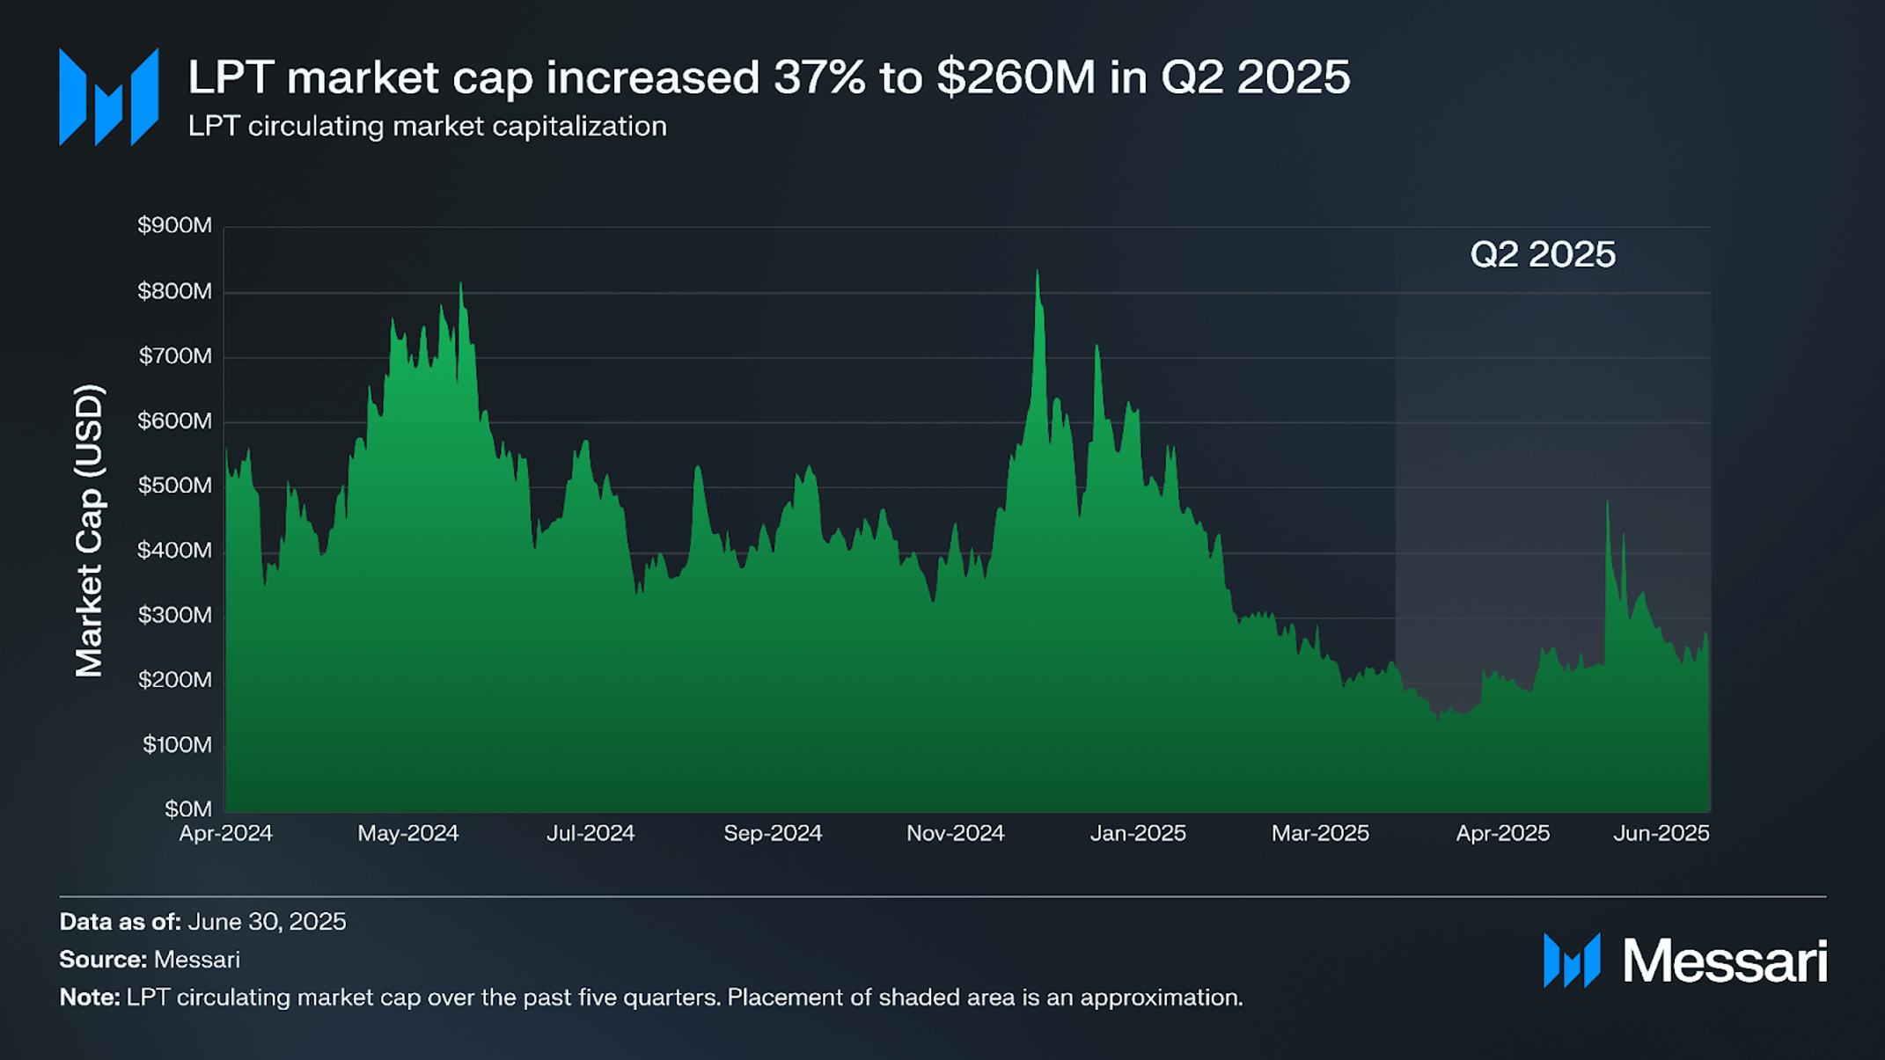
Task: Click the Messari wordmark text
Action: tap(1725, 961)
